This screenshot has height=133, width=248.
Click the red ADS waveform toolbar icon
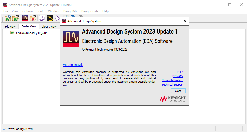pyautogui.click(x=25, y=18)
